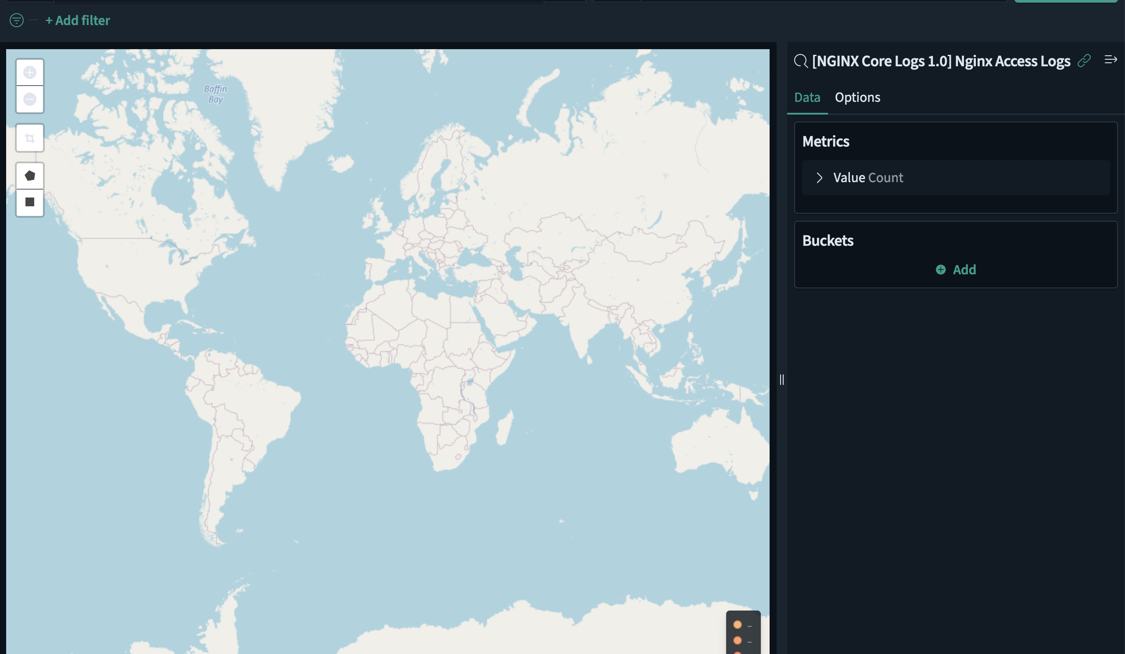Screen dimensions: 1125x654
Task: Click the magnifier icon beside Nginx Access Logs
Action: click(801, 61)
